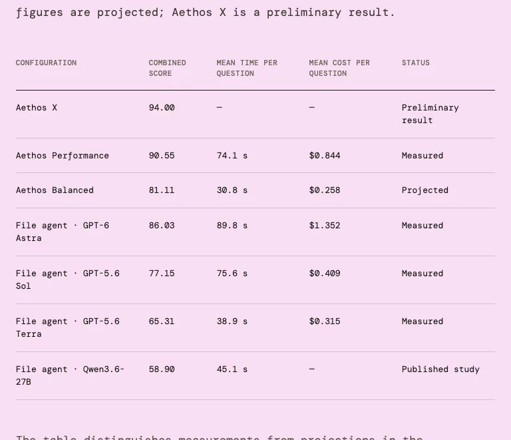
Task: Select File agent · GPT-6 Astra row name
Action: [63, 232]
